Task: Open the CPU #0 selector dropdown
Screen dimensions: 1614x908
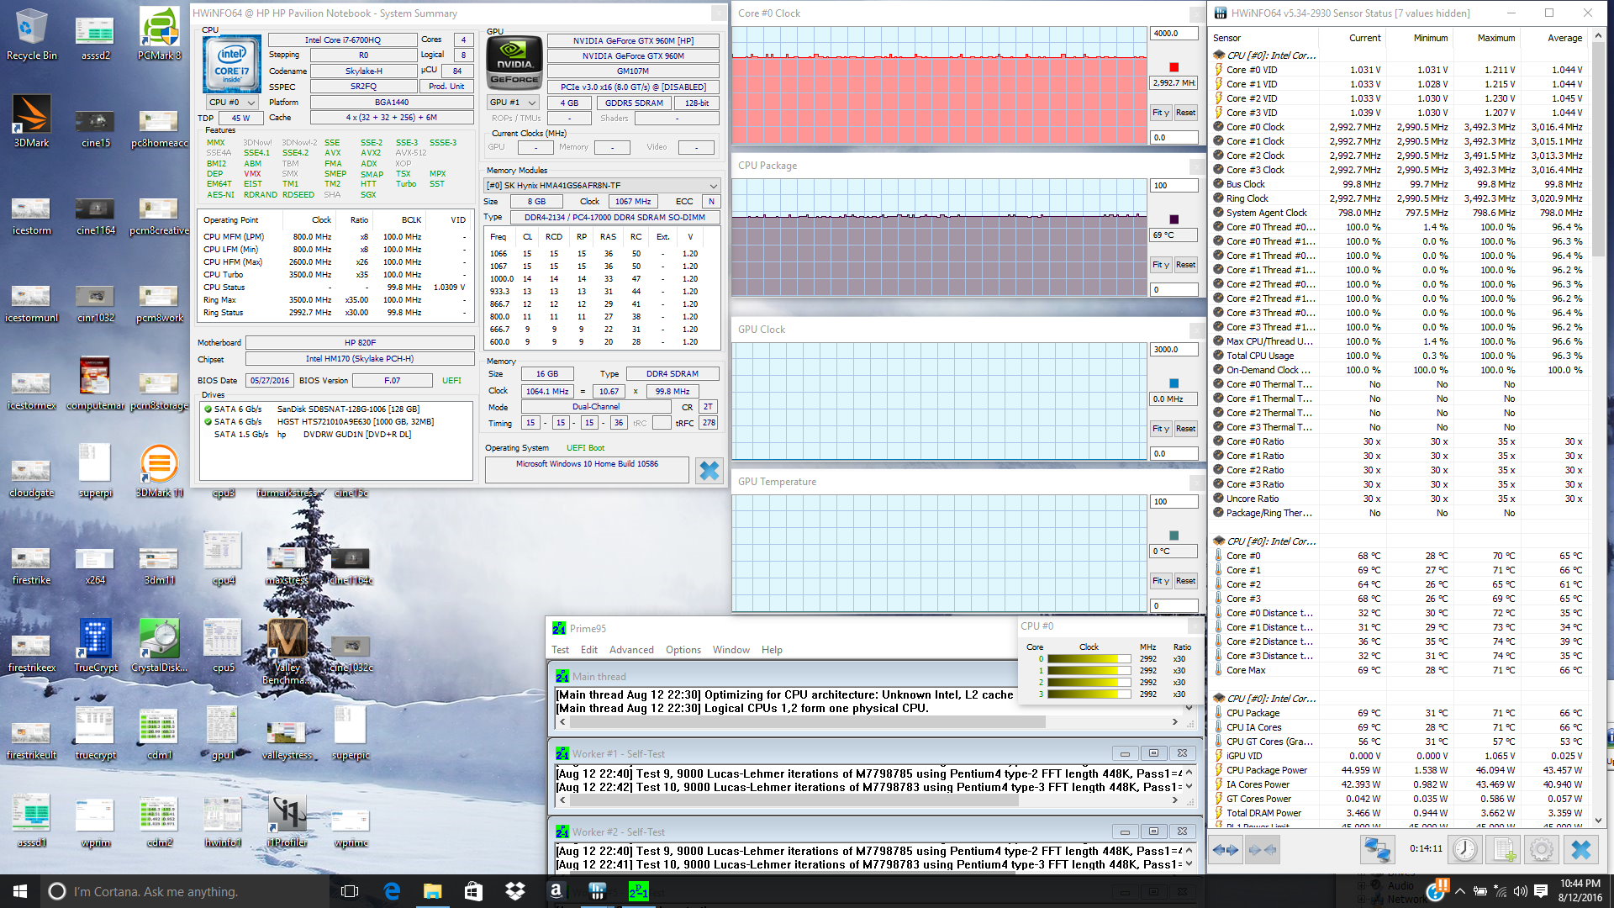Action: point(232,103)
